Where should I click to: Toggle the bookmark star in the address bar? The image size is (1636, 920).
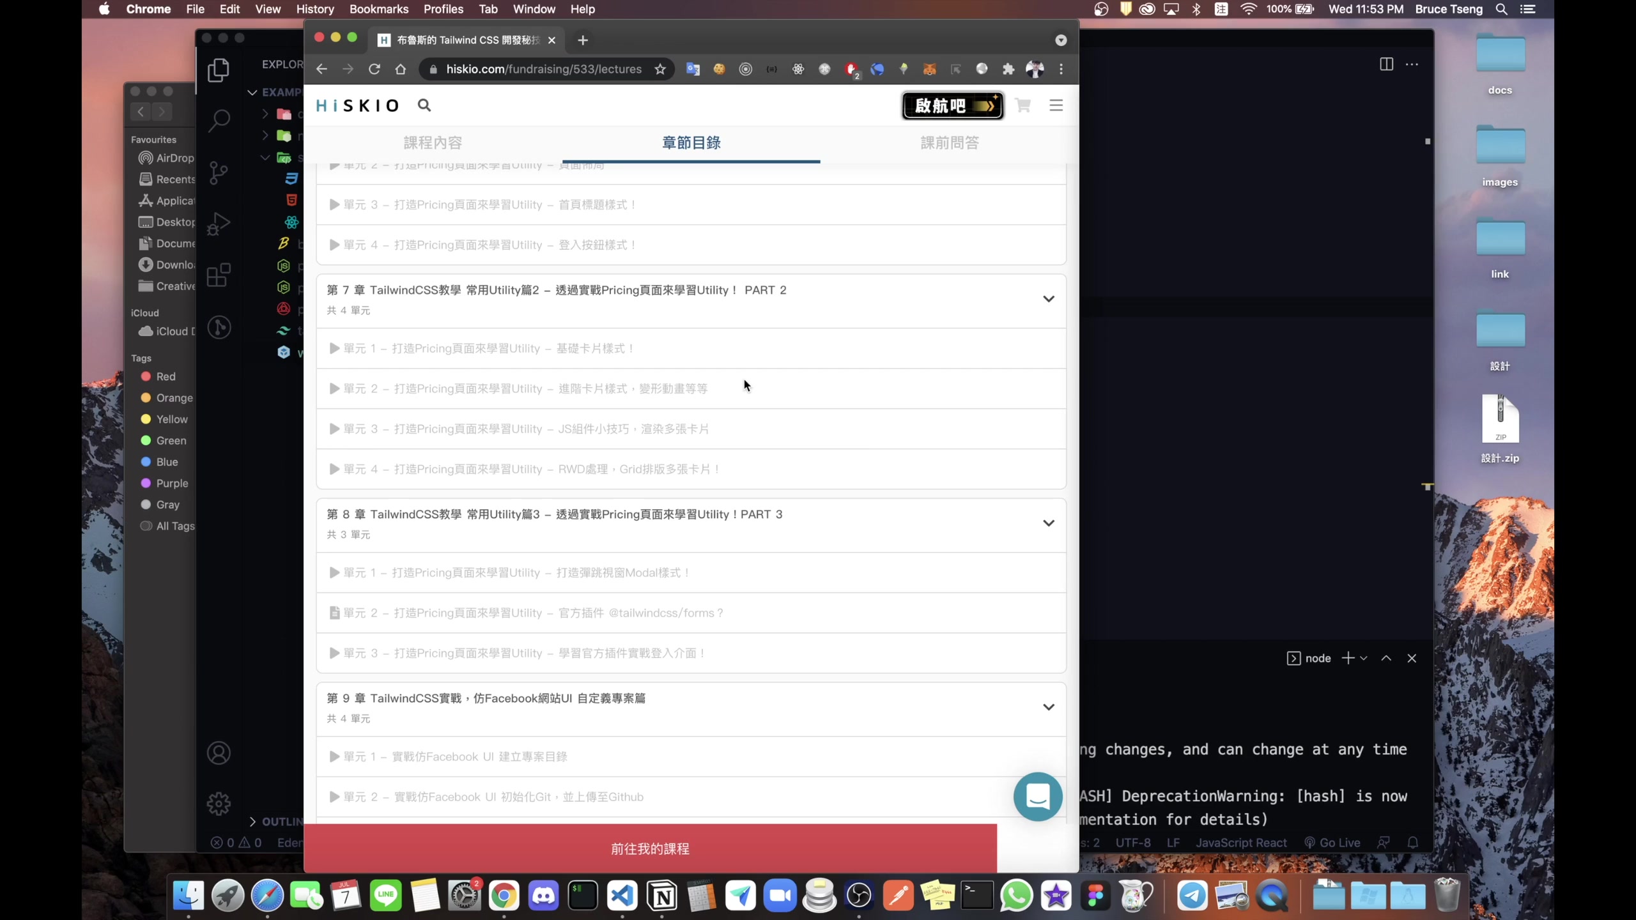tap(661, 69)
